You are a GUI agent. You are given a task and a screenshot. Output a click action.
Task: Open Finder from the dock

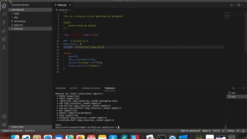tap(15, 137)
